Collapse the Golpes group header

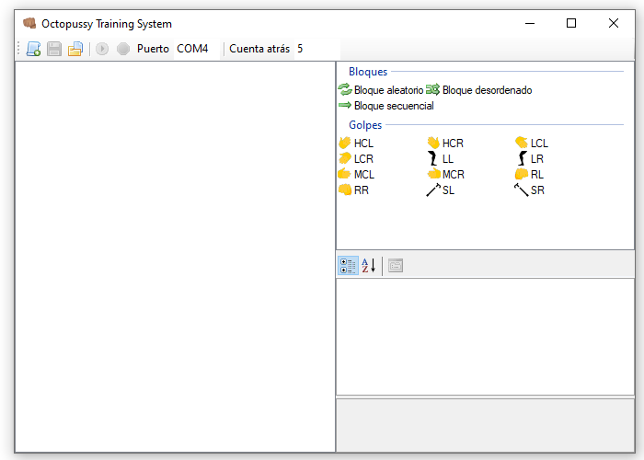pos(365,125)
